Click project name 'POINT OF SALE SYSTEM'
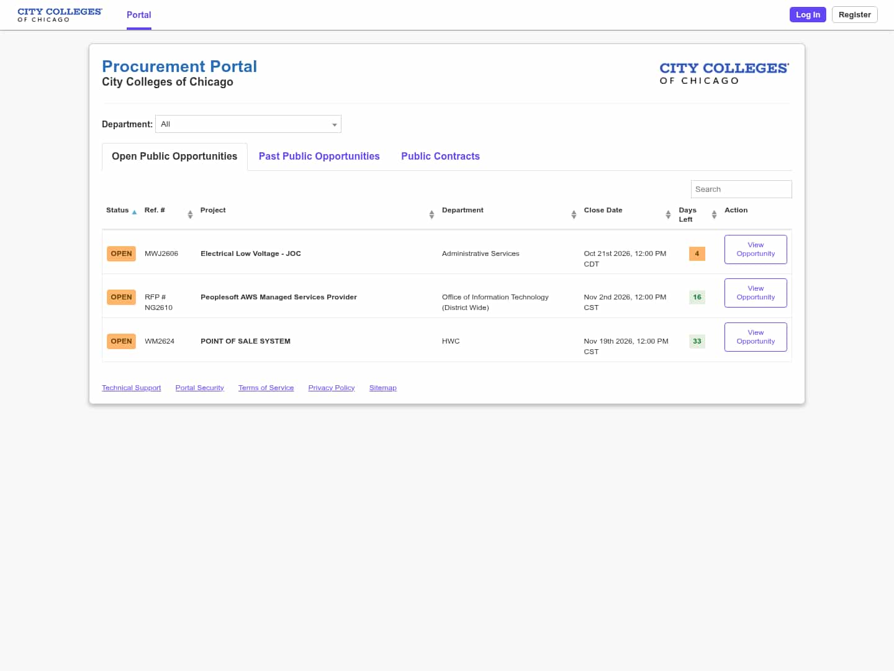The image size is (894, 671). point(245,341)
